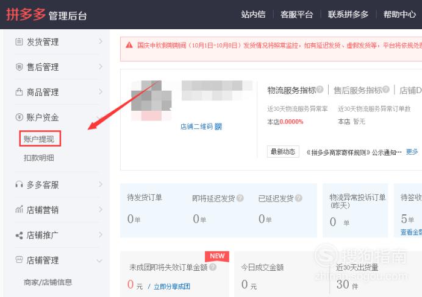The width and height of the screenshot is (422, 297).
Task: Click the 更多 link beside the announcement
Action: click(412, 152)
